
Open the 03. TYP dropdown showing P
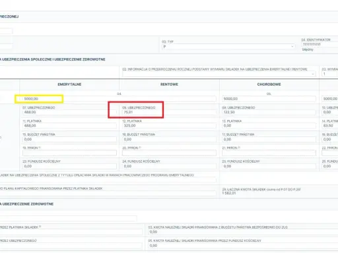point(228,47)
